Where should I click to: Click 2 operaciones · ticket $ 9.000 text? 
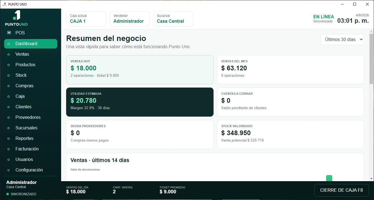(x=95, y=76)
